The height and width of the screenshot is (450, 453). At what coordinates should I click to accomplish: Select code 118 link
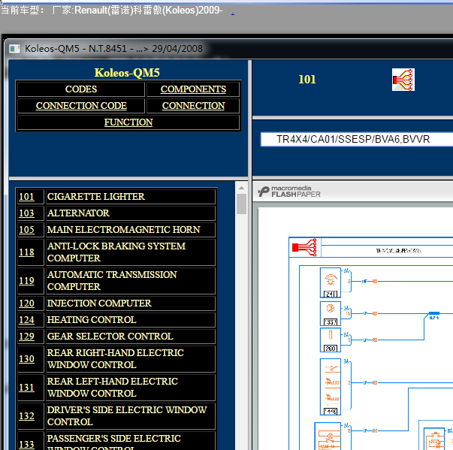(x=26, y=252)
